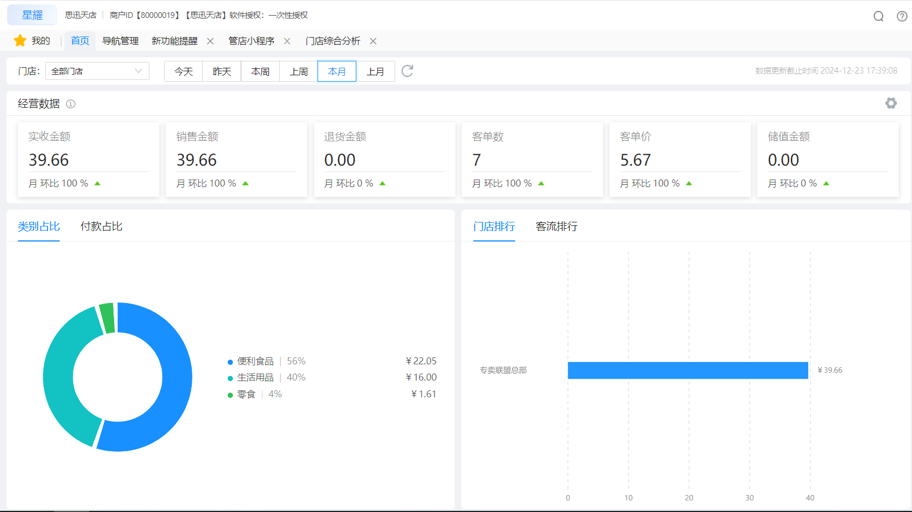912x512 pixels.
Task: Click the 实收金额 data card
Action: pyautogui.click(x=89, y=159)
